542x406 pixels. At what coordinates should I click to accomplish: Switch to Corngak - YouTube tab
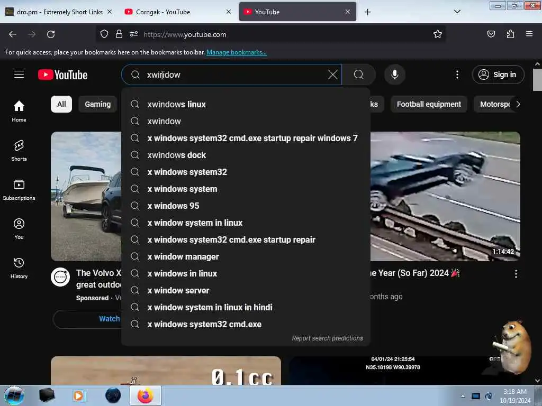click(178, 12)
